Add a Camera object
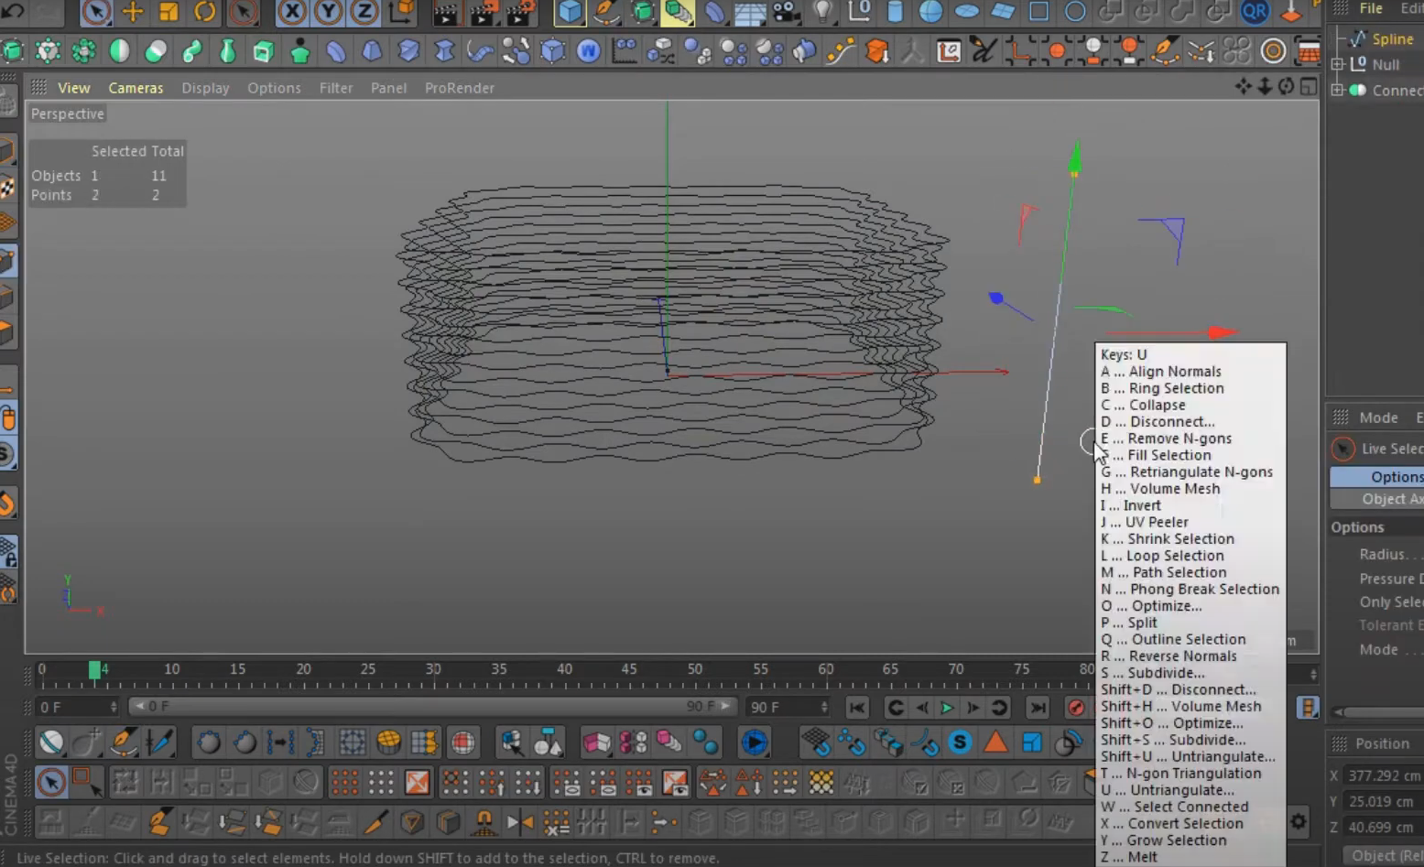The width and height of the screenshot is (1424, 867). pos(786,12)
